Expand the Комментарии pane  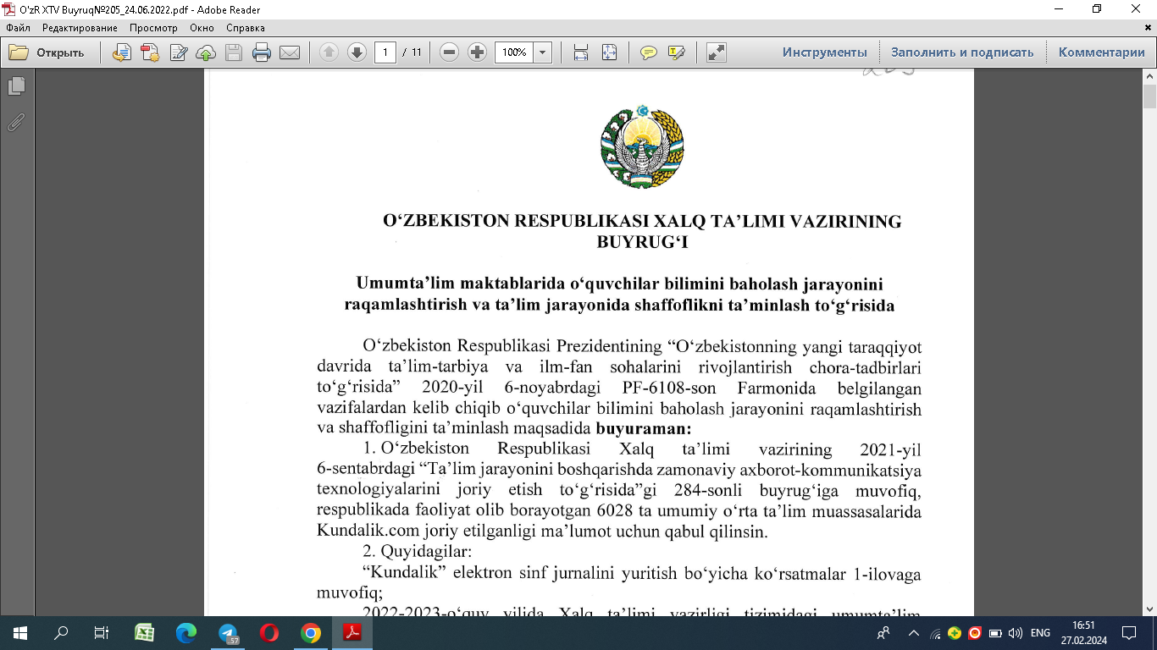click(x=1101, y=52)
